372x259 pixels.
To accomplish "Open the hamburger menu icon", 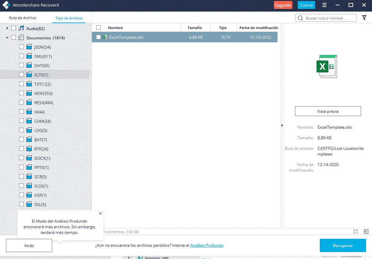I will pos(324,5).
